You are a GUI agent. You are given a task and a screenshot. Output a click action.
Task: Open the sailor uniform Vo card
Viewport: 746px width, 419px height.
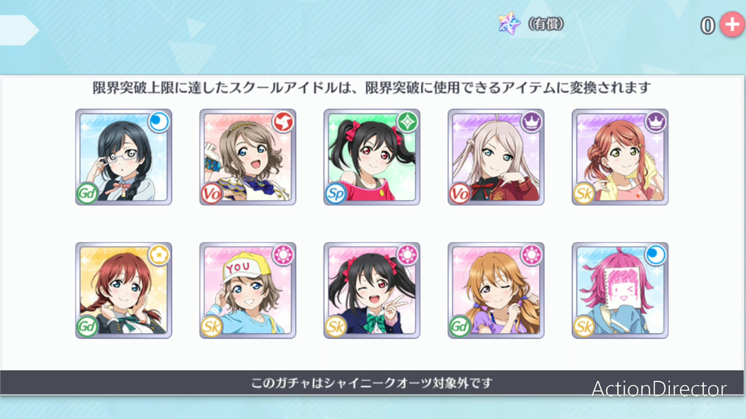(248, 158)
